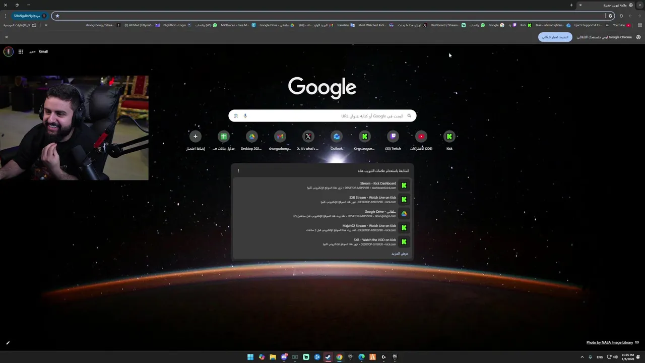
Task: Open clock and calendar 11:25 PM
Action: click(x=628, y=357)
